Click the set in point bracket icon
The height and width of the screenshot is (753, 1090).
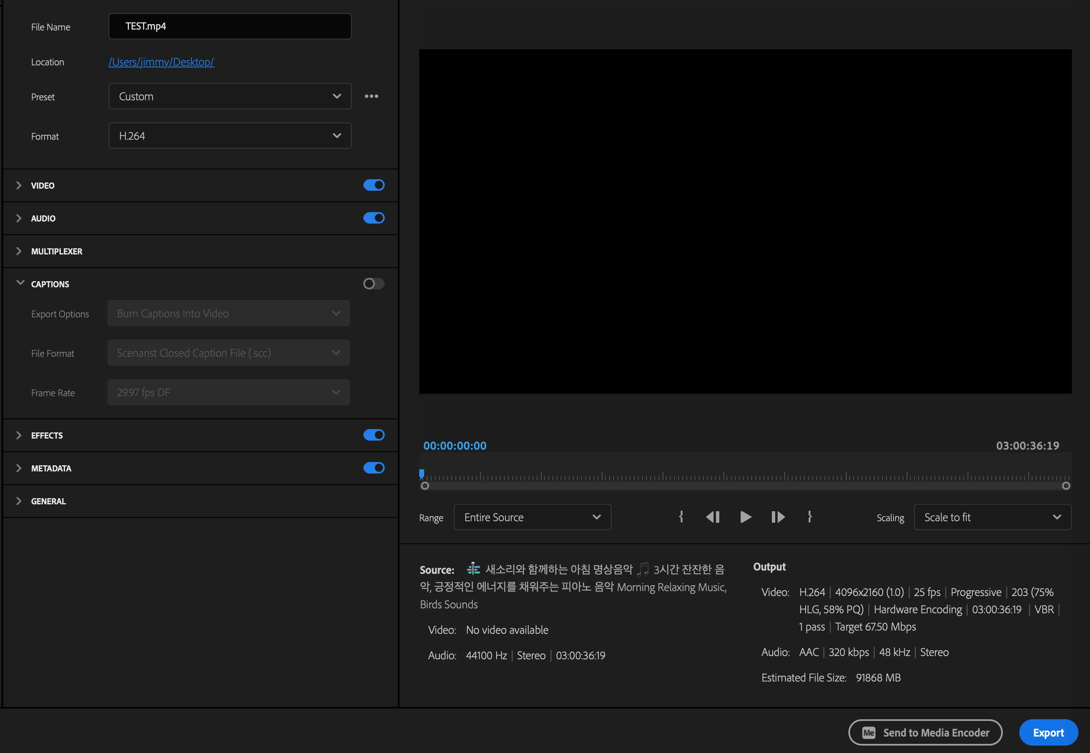[681, 517]
